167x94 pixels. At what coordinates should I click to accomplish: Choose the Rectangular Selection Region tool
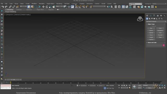[x=36, y=7]
